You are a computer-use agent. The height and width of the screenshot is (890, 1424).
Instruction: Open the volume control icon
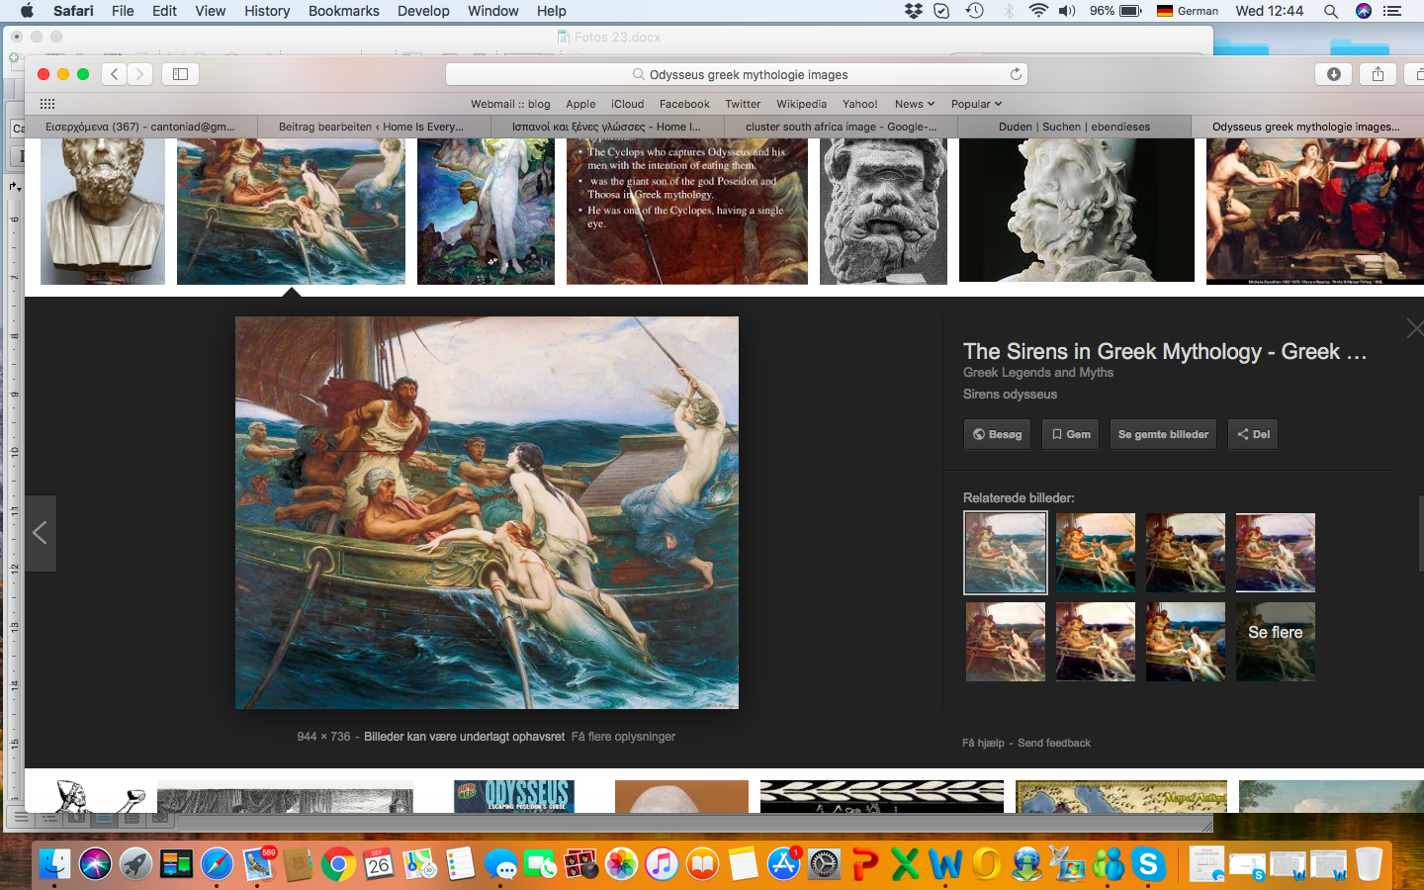pos(1067,11)
